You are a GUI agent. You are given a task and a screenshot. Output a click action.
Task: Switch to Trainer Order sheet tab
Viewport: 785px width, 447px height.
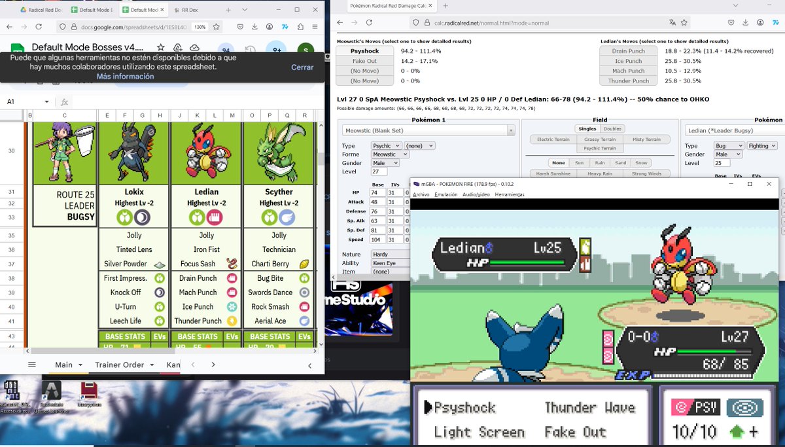tap(123, 365)
